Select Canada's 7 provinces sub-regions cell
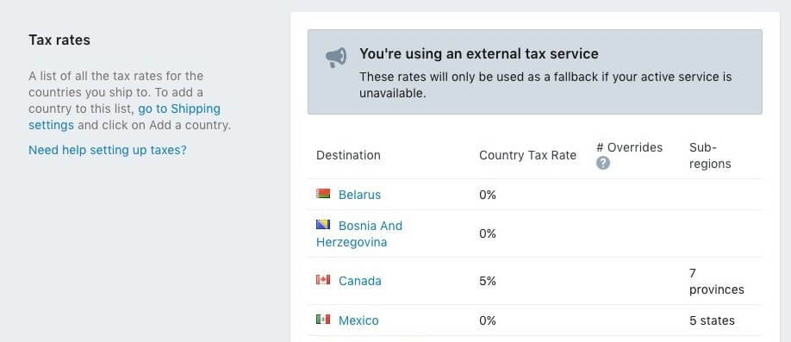This screenshot has height=342, width=791. point(716,282)
